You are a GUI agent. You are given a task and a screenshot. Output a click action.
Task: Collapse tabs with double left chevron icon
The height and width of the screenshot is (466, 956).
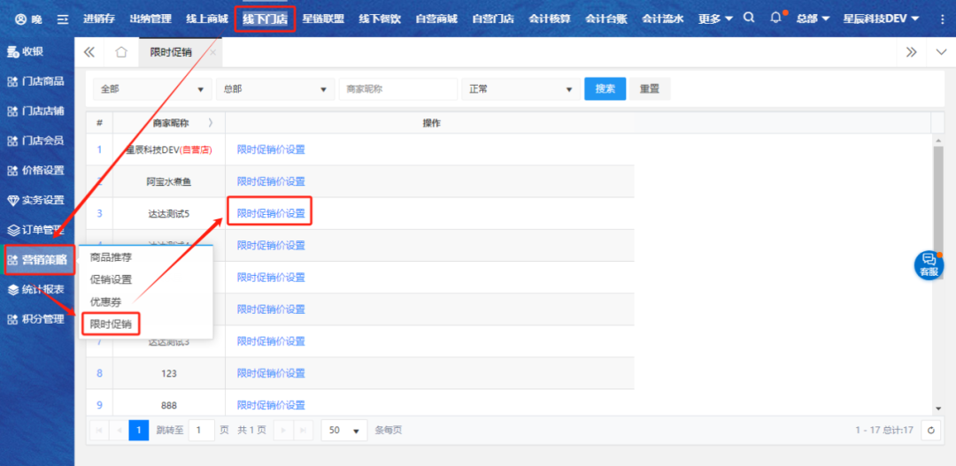89,52
